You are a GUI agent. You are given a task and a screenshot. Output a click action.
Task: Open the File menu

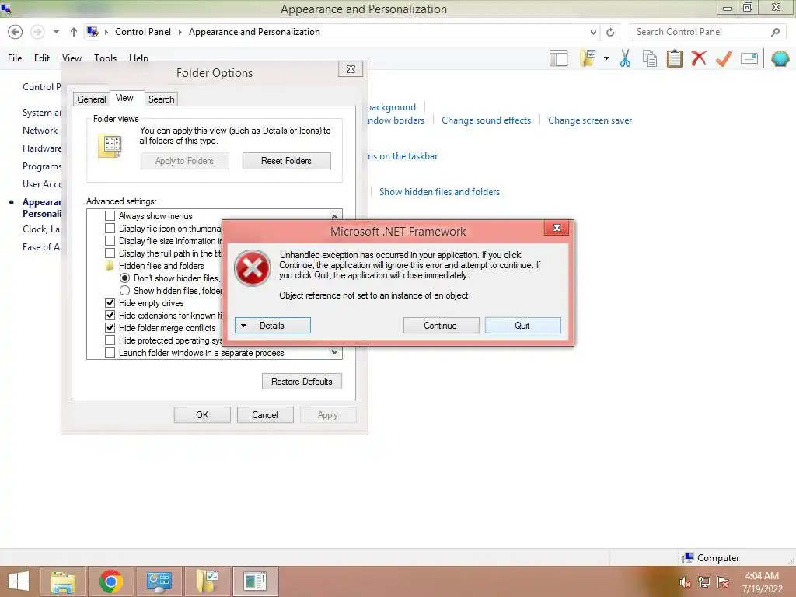15,58
